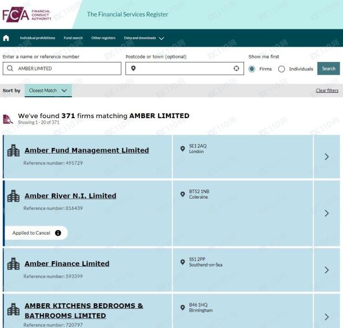
Task: Open Amber River N.I. row chevron
Action: point(327,213)
